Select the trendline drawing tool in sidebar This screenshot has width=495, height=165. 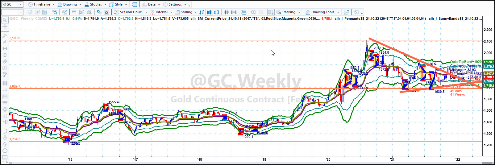coord(5,42)
